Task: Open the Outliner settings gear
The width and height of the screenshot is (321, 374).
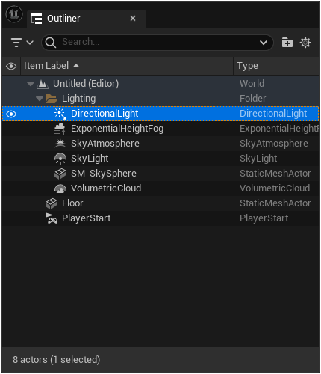Action: [x=305, y=43]
